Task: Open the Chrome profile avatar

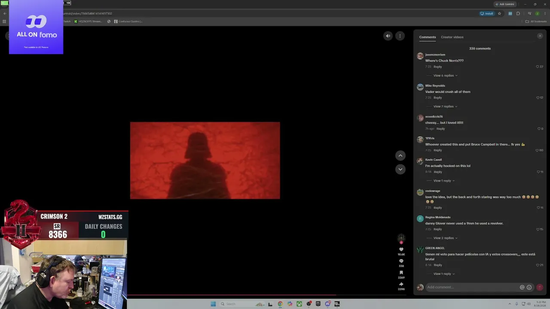Action: (x=537, y=13)
